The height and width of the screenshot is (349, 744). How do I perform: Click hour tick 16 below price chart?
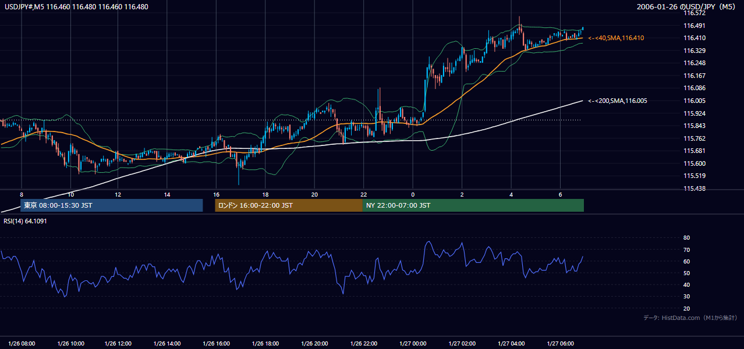tap(216, 194)
